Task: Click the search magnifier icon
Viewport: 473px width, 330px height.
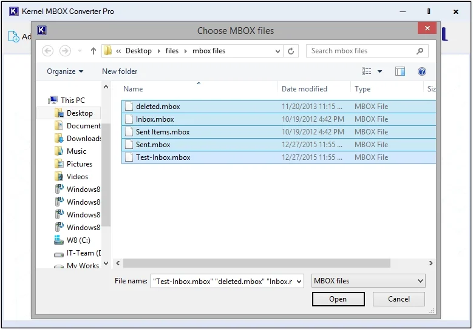Action: tap(420, 51)
